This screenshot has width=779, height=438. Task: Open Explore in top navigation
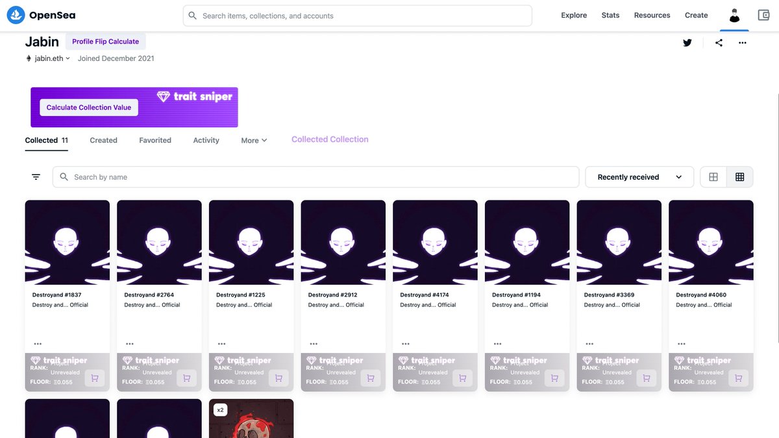click(574, 16)
